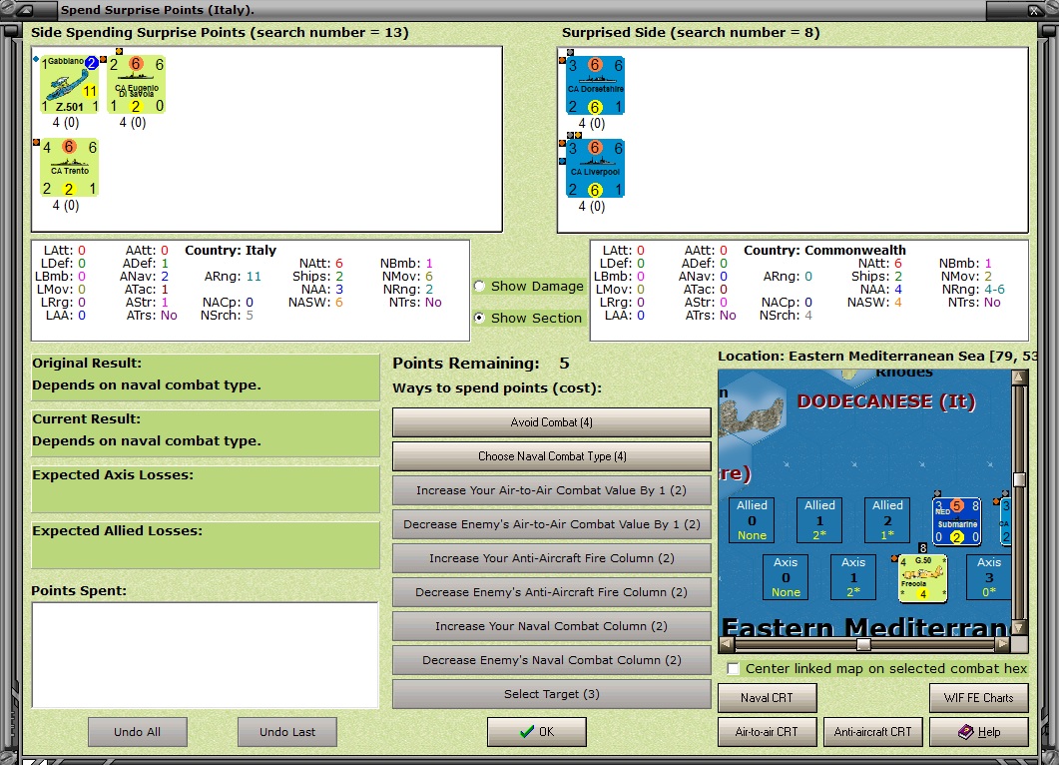Screen dimensions: 1059x765
Task: Click the G.50 Freccia aircraft counter
Action: click(922, 578)
